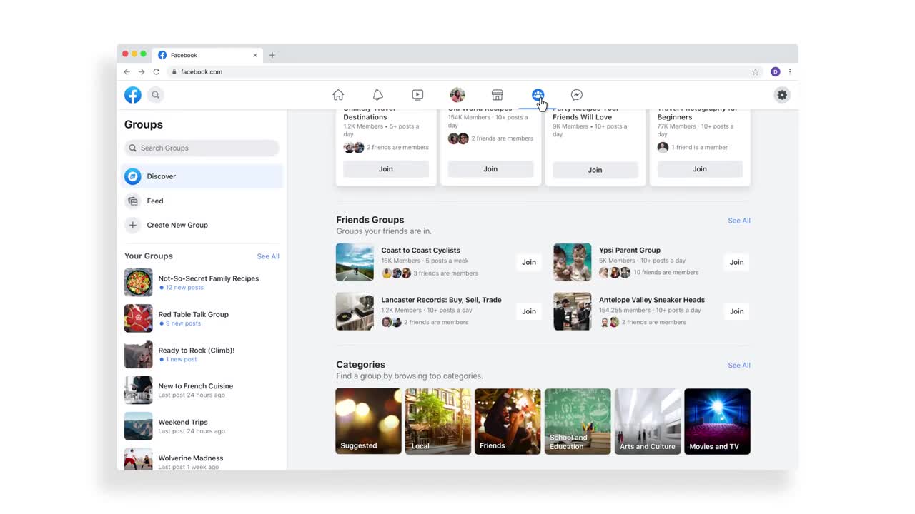
Task: Click the browser back arrow
Action: [x=127, y=72]
